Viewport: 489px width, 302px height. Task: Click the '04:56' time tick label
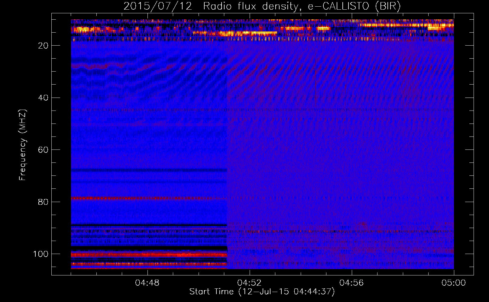(x=351, y=283)
